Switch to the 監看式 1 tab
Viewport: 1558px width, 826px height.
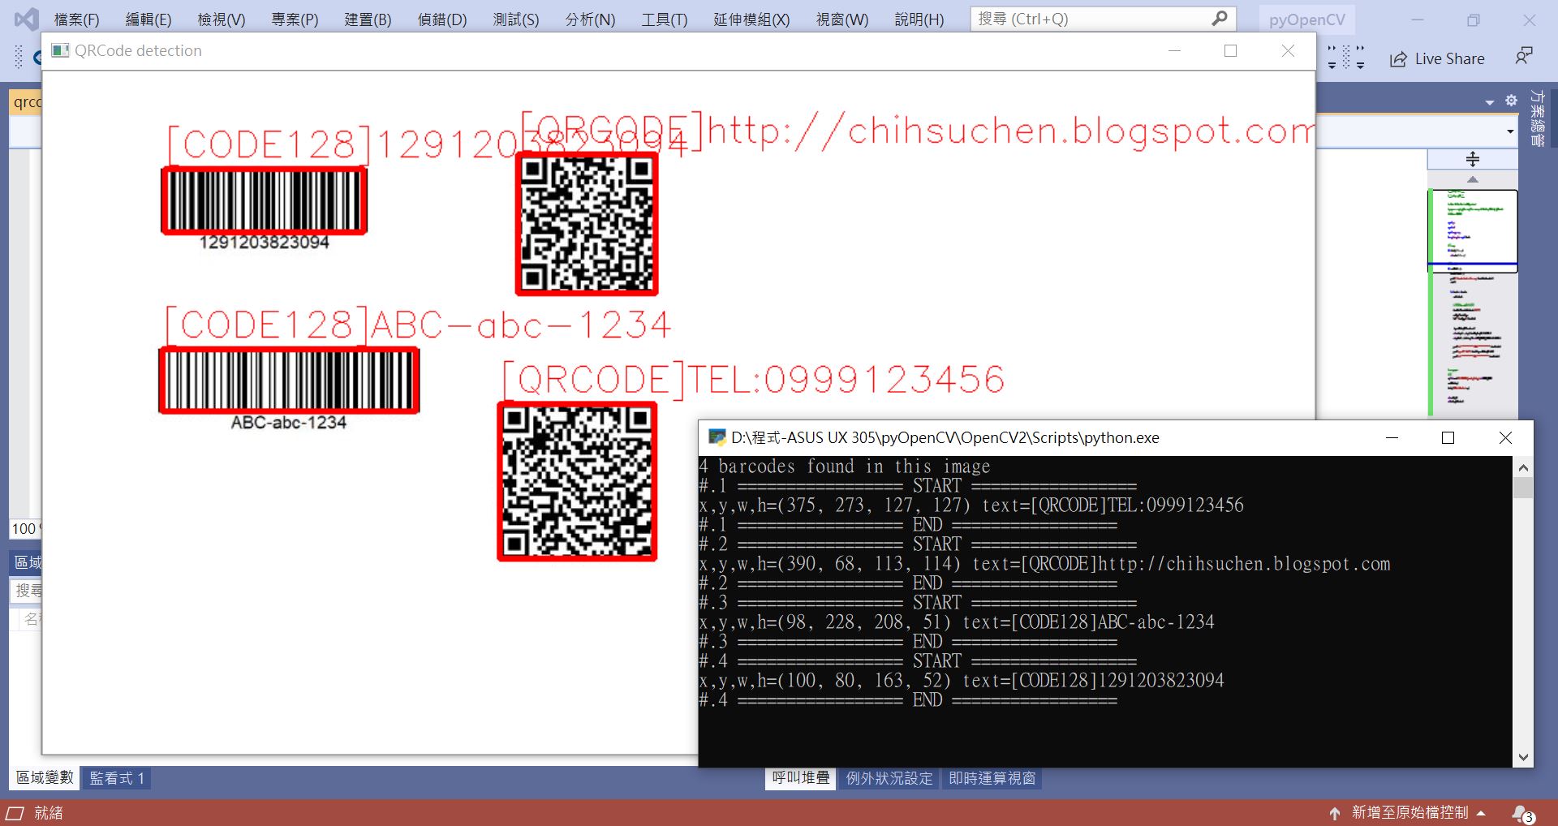click(x=117, y=778)
